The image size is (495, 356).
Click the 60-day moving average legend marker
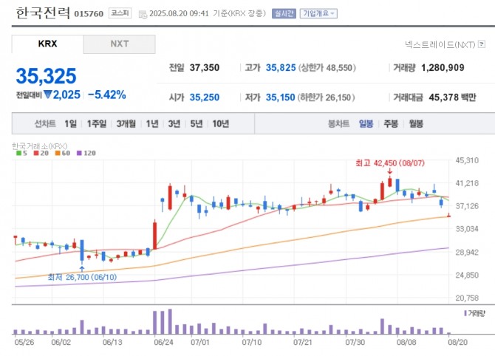point(58,153)
